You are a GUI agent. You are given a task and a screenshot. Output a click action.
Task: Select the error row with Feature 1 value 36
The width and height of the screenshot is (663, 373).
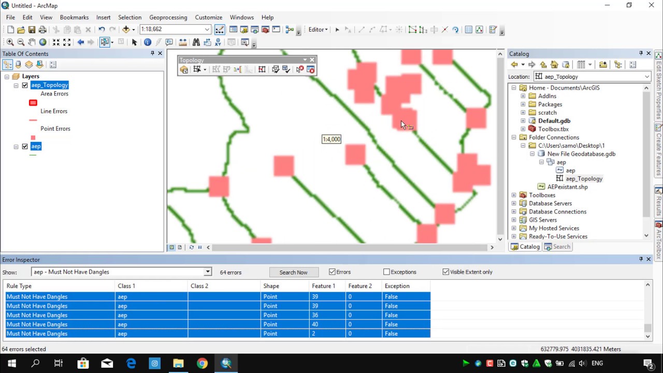click(x=218, y=315)
